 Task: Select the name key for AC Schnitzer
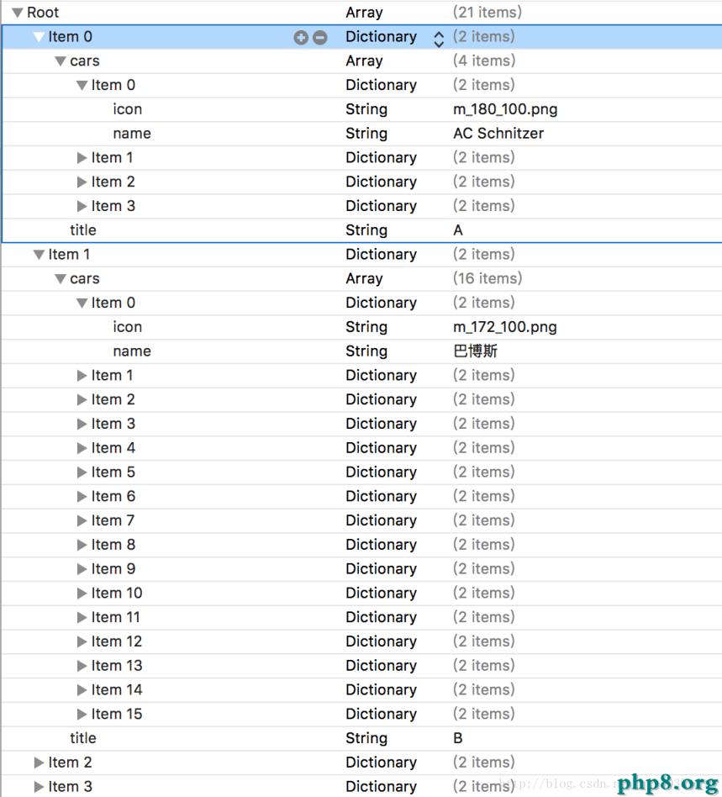[132, 134]
